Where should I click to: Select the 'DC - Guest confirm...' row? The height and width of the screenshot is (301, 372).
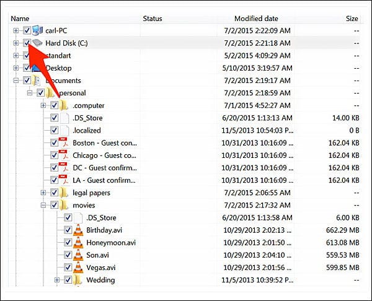click(185, 168)
